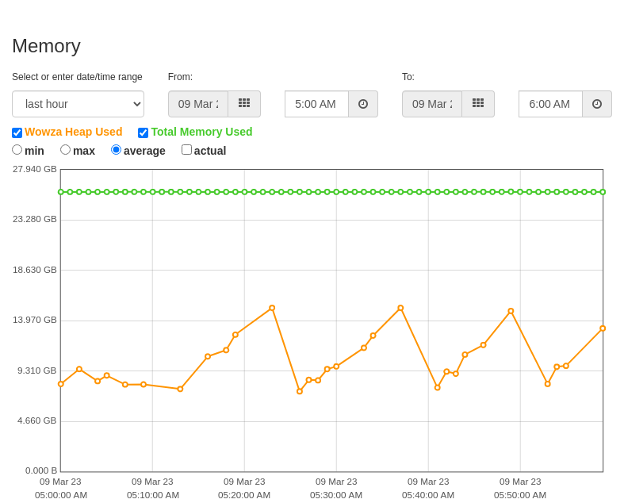Click the From: label

click(x=180, y=77)
